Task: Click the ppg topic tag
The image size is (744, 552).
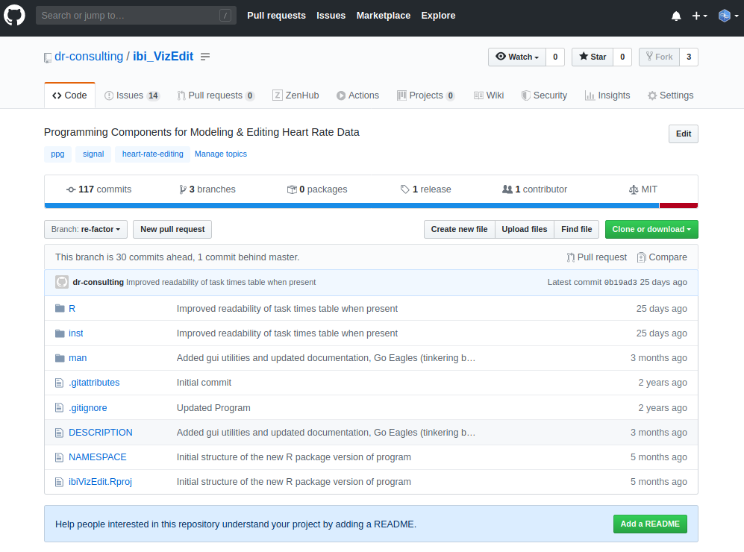Action: (x=57, y=154)
